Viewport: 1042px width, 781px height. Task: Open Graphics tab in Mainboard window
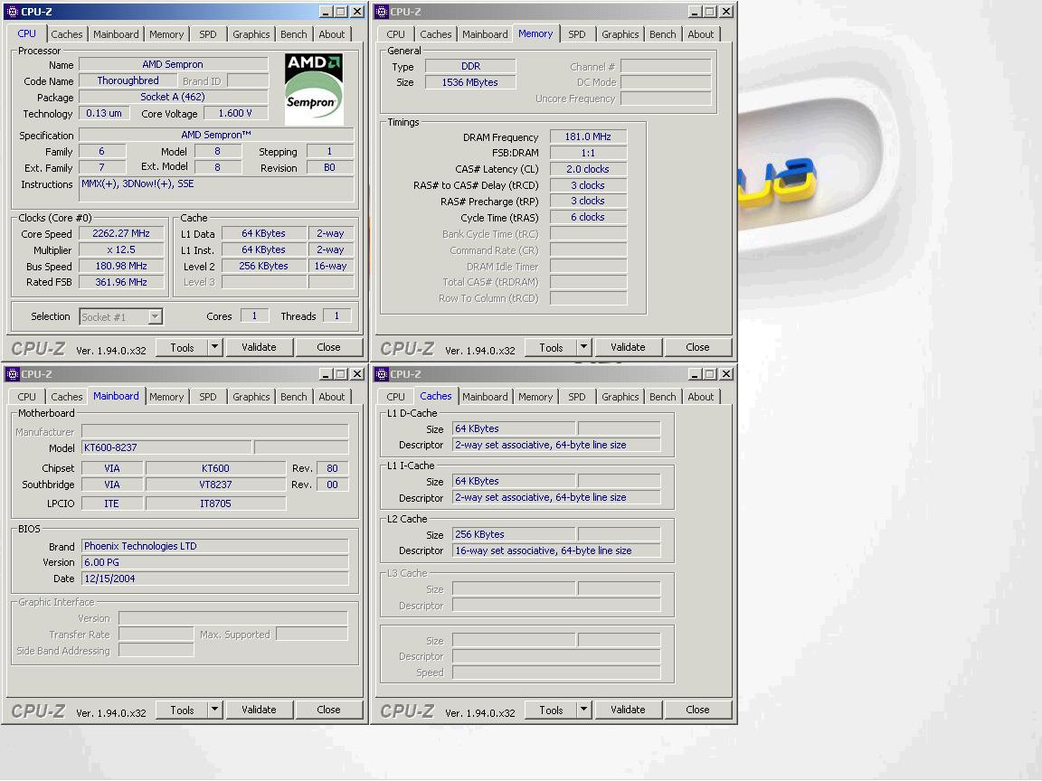pyautogui.click(x=251, y=397)
